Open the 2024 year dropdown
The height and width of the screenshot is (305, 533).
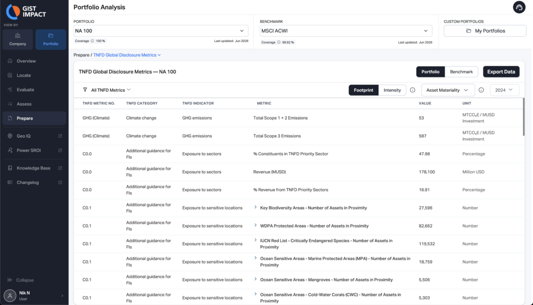[504, 90]
